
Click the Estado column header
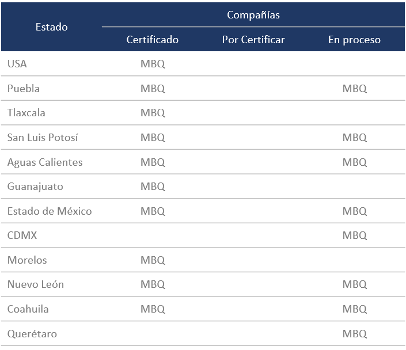click(51, 27)
